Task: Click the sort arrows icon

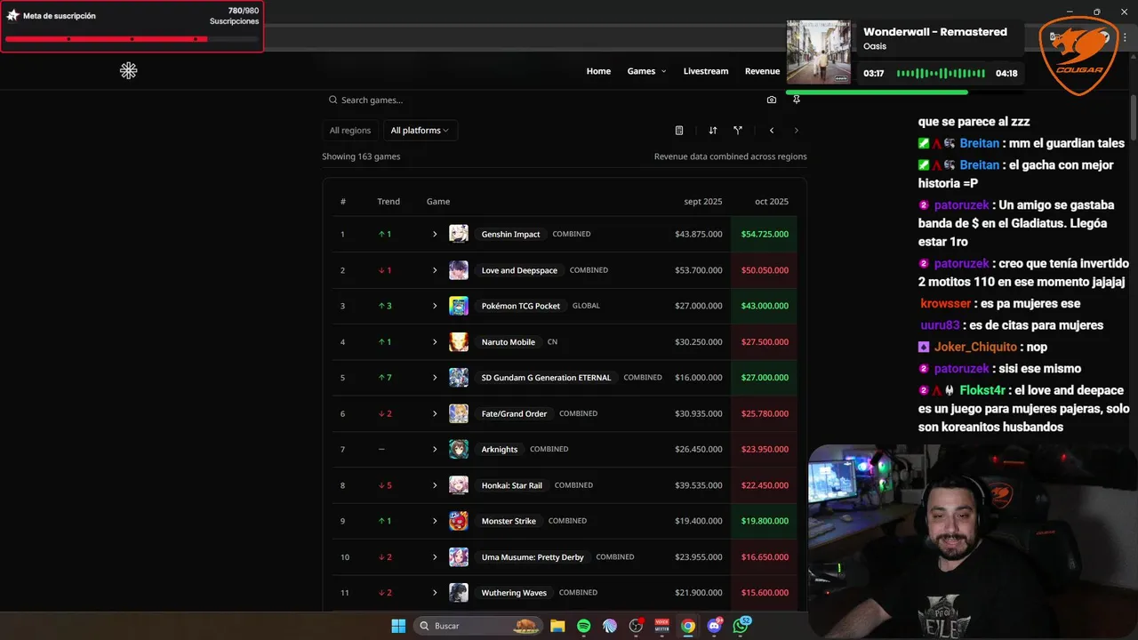Action: tap(713, 131)
